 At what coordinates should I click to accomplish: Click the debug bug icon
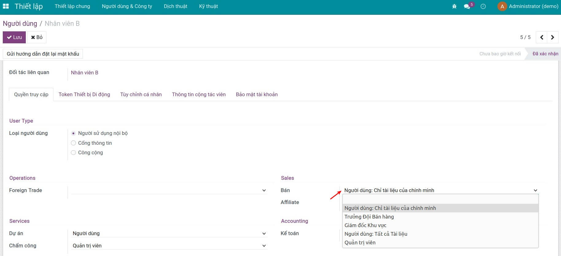454,6
